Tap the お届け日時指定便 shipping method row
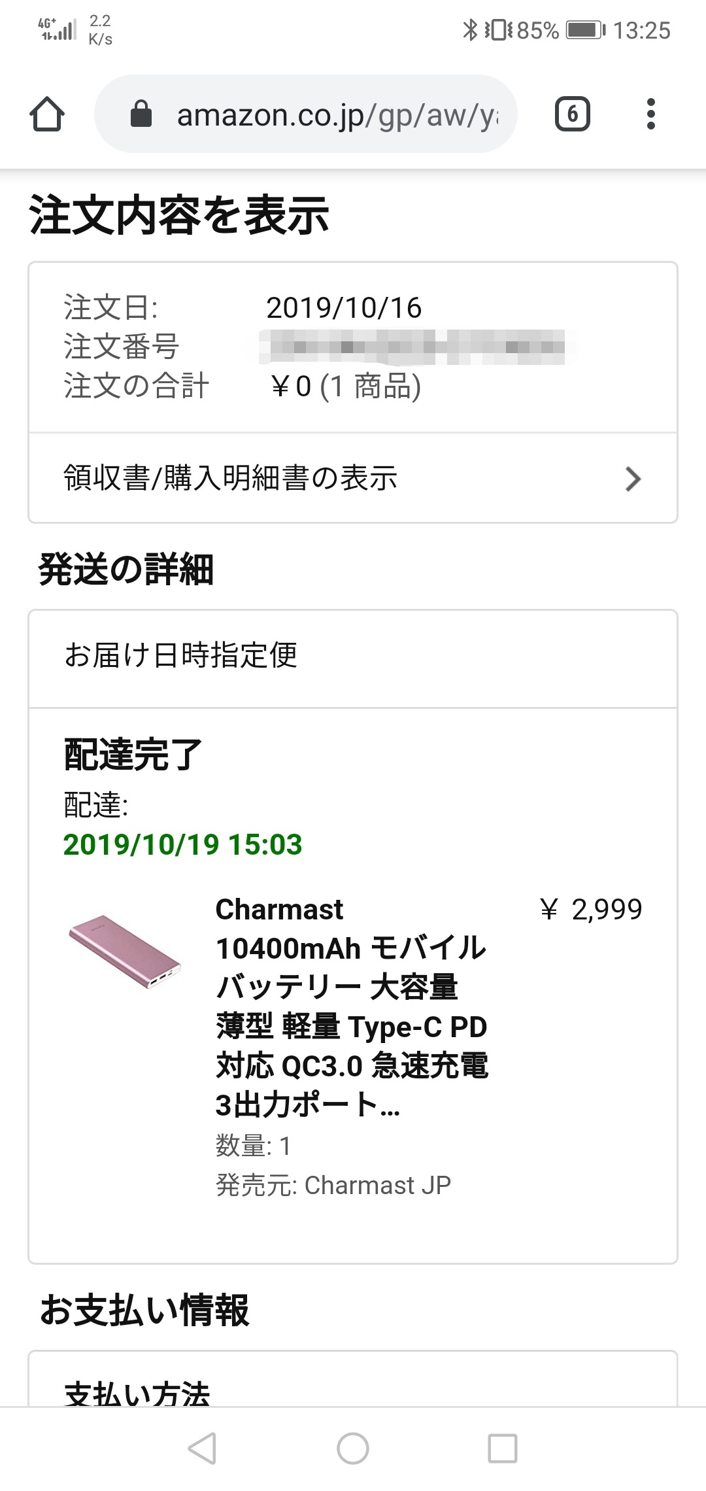706x1491 pixels. pos(181,655)
